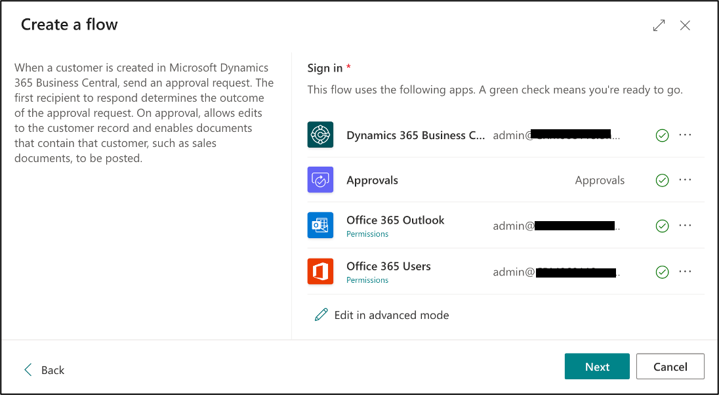Cancel the flow creation
The height and width of the screenshot is (395, 719).
670,366
